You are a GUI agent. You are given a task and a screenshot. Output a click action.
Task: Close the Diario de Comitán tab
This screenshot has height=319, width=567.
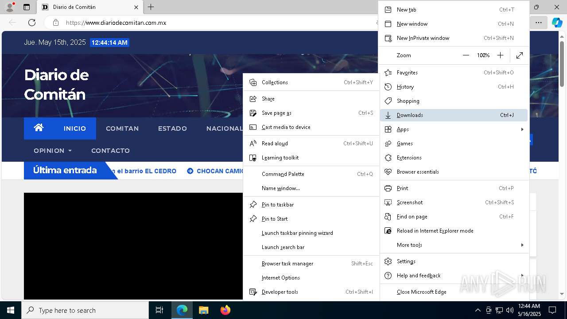pyautogui.click(x=136, y=7)
